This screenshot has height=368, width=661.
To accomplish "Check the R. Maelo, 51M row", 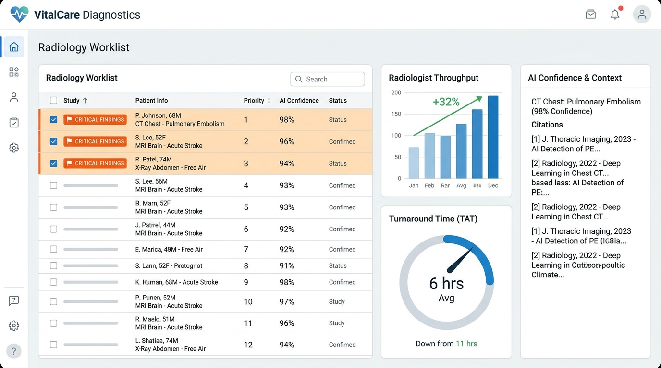I will tap(53, 323).
